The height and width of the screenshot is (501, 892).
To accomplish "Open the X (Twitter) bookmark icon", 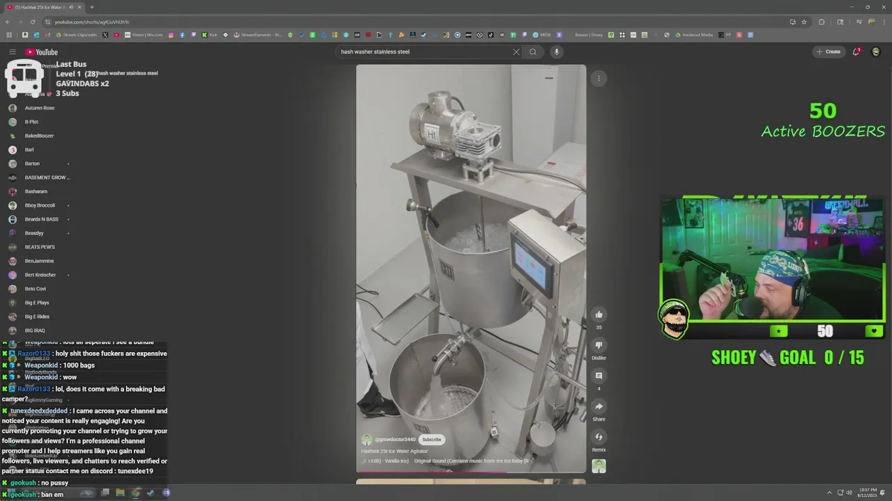I will [105, 35].
